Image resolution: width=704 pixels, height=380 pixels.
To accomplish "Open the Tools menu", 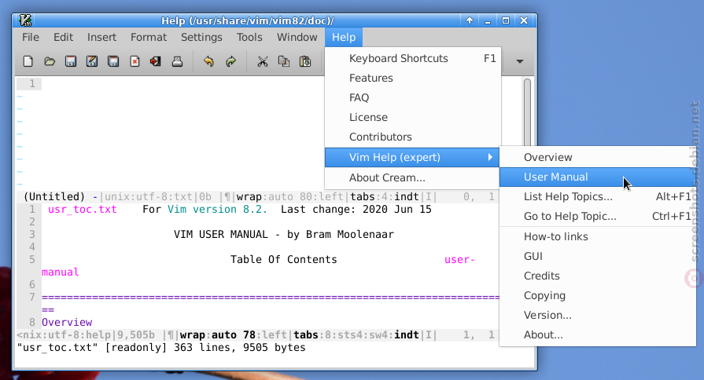I will pyautogui.click(x=249, y=37).
